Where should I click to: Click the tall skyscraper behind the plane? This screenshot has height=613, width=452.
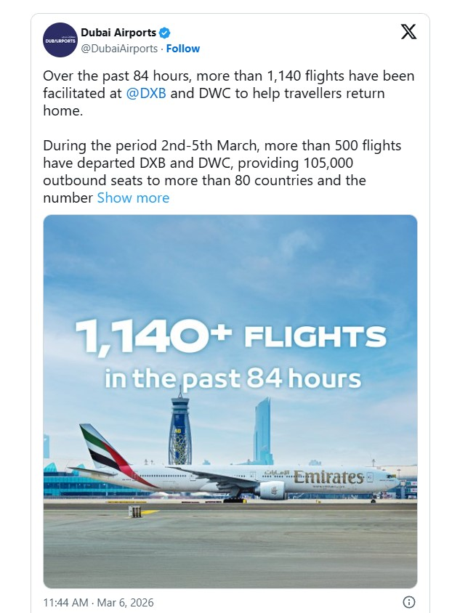pos(262,430)
